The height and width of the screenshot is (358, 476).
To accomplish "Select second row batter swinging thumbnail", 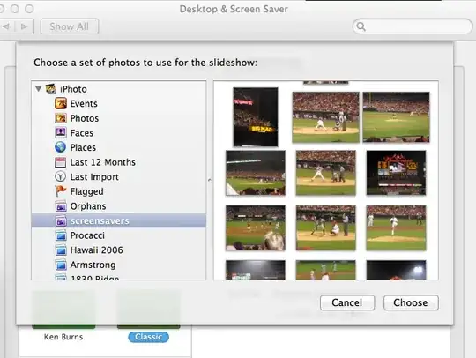I will coord(326,173).
